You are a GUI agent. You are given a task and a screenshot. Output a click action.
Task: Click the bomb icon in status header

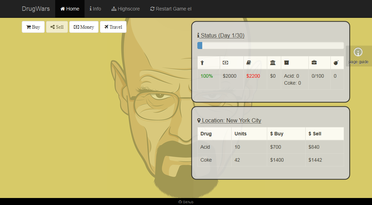point(336,63)
